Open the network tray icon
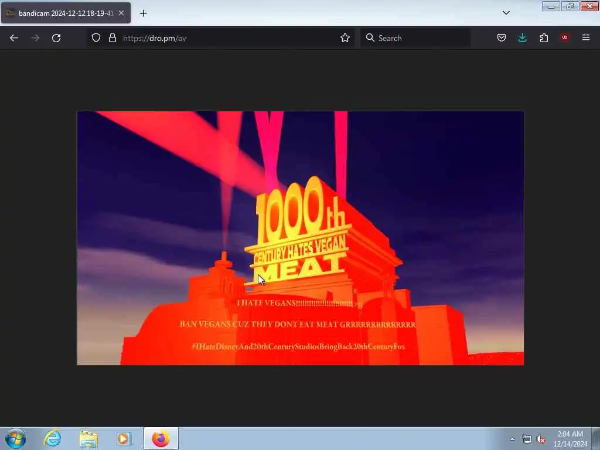This screenshot has width=600, height=450. coord(527,439)
